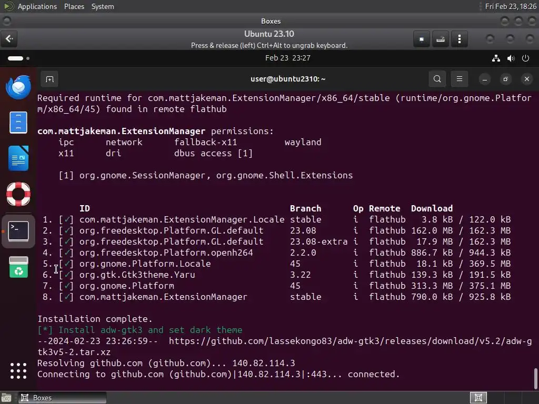The image size is (539, 404).
Task: Click the green 'Install adw-gtk3 and set dark theme' line
Action: [x=150, y=330]
